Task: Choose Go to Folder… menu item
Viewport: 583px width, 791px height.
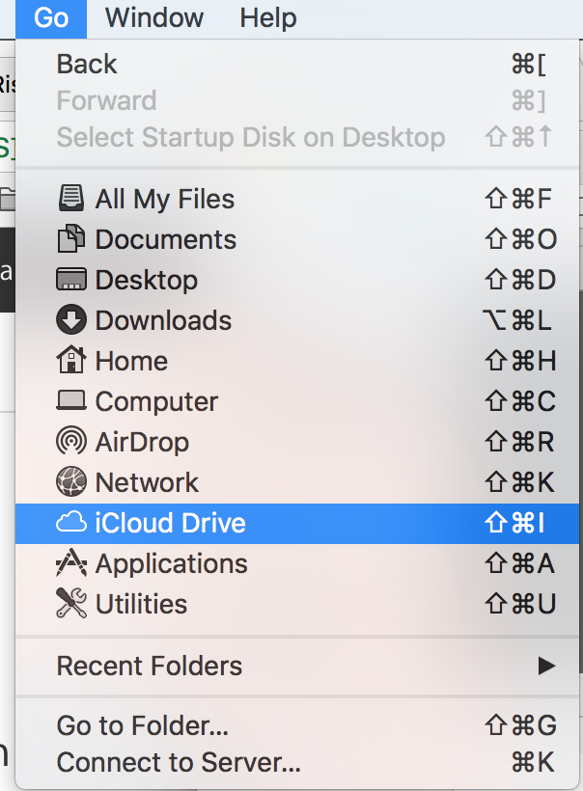Action: (143, 725)
